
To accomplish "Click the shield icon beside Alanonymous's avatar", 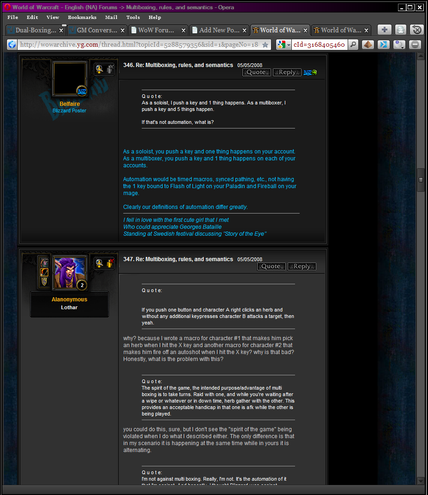I will coord(44,281).
